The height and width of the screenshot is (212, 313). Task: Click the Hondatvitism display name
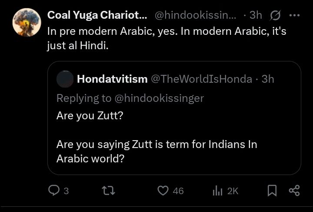point(112,79)
